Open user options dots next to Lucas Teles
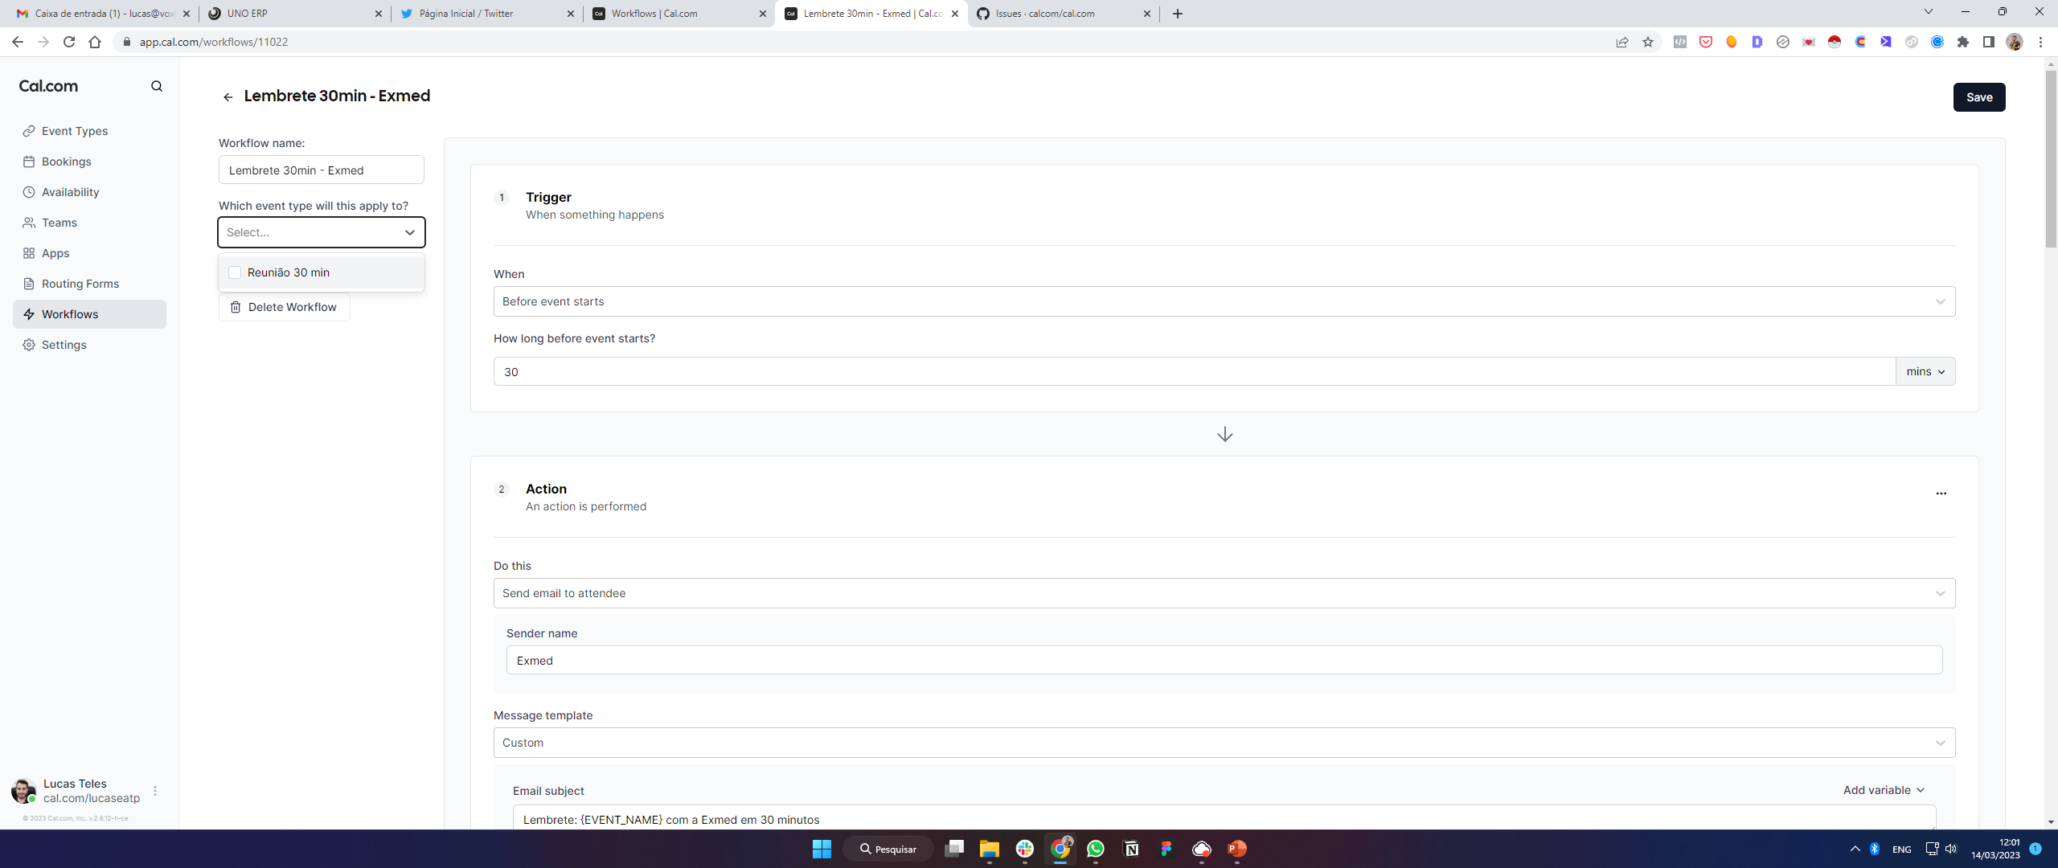Viewport: 2058px width, 868px height. tap(155, 791)
